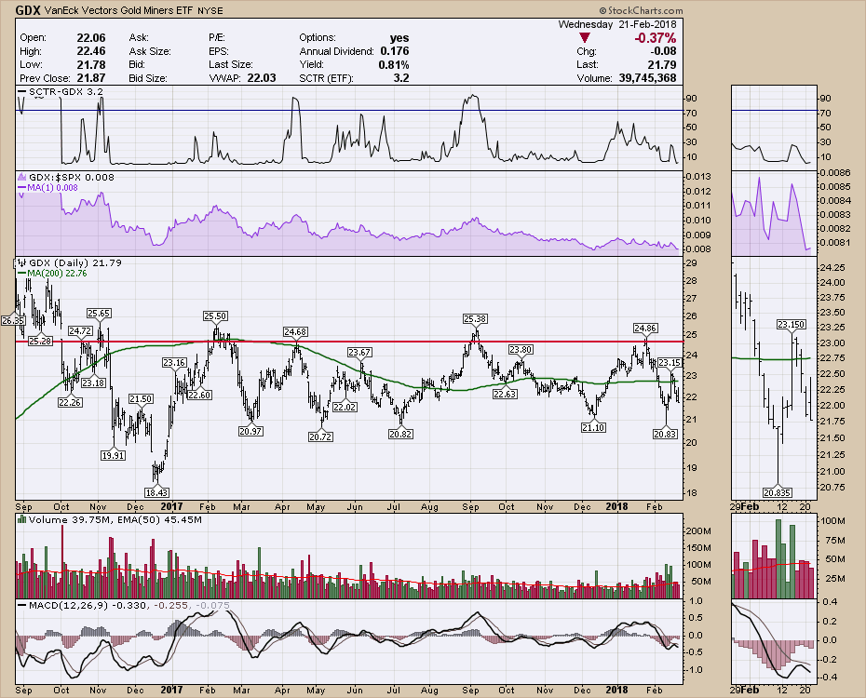Click the 26.35 price label at chart start
Image resolution: width=866 pixels, height=698 pixels.
13,320
